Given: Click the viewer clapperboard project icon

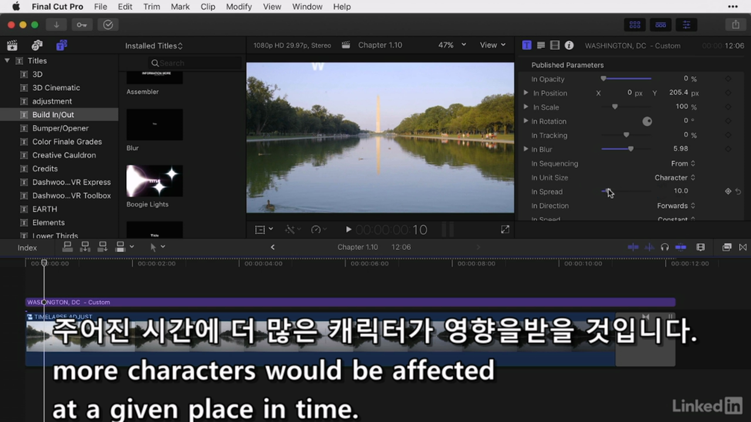Looking at the screenshot, I should pyautogui.click(x=346, y=45).
